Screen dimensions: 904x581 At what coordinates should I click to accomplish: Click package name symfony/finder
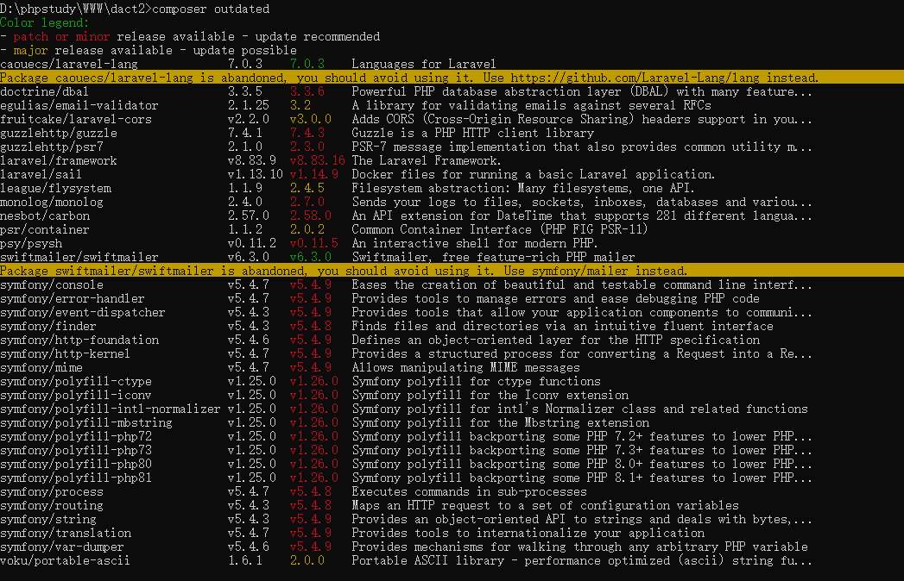tap(47, 327)
